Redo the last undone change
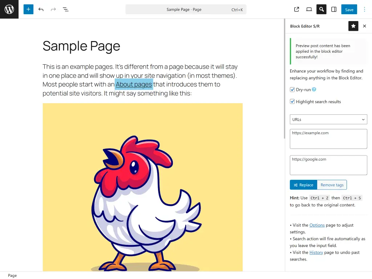Viewport: 372px width, 279px height. (53, 9)
